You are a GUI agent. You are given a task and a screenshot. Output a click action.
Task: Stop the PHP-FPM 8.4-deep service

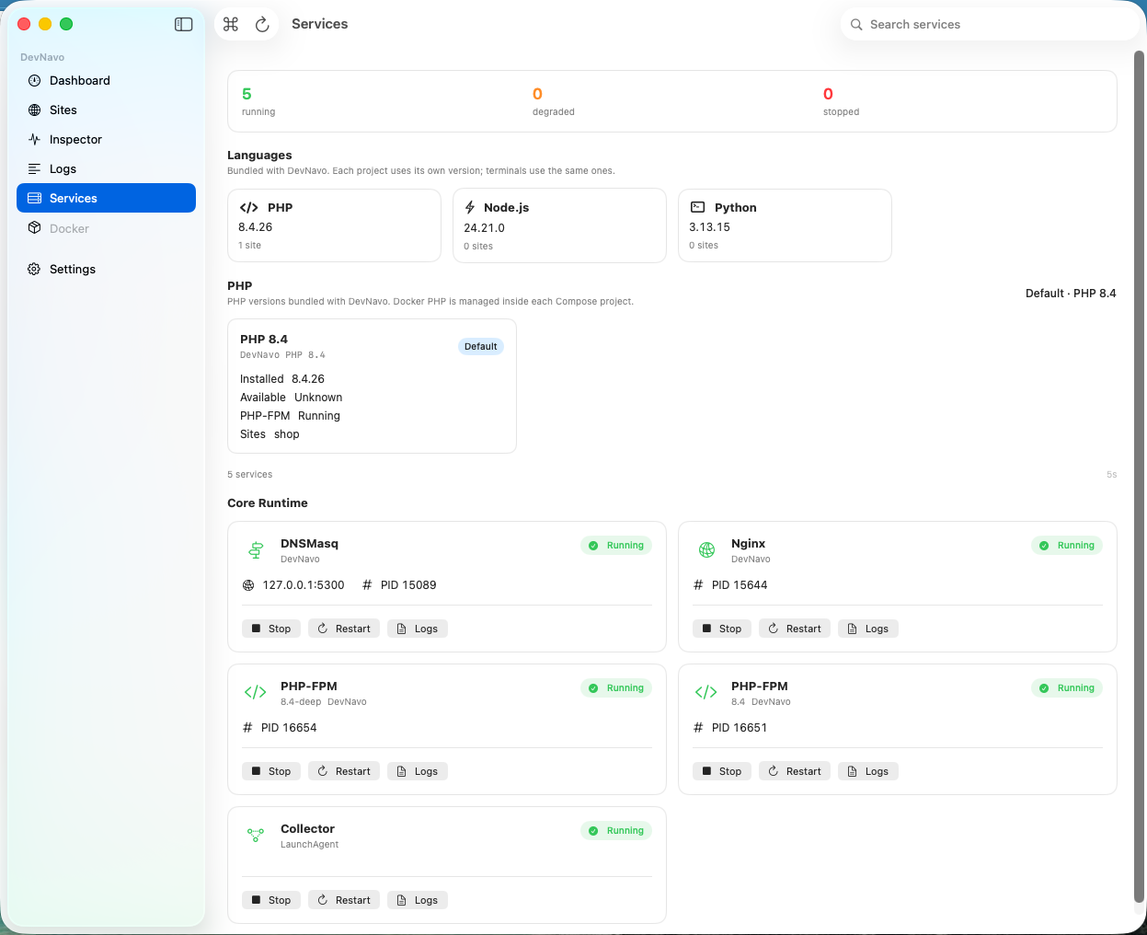click(271, 771)
